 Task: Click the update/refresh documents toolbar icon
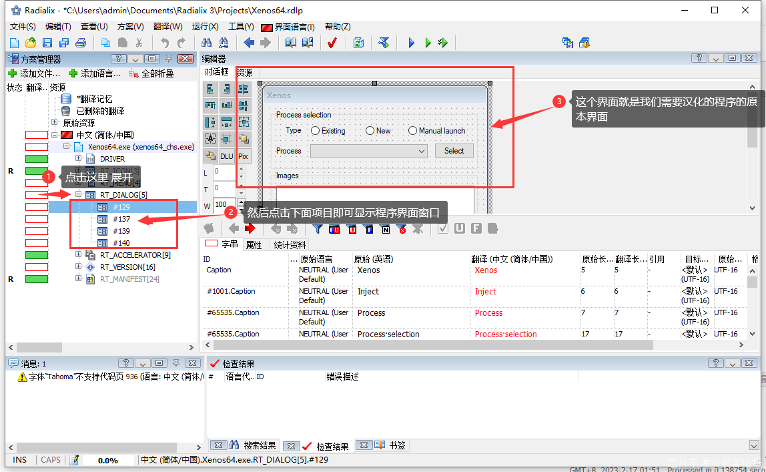[358, 43]
